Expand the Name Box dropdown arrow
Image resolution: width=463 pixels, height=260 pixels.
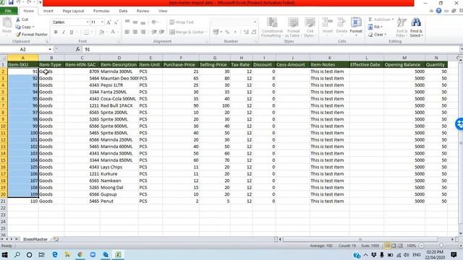pyautogui.click(x=50, y=49)
